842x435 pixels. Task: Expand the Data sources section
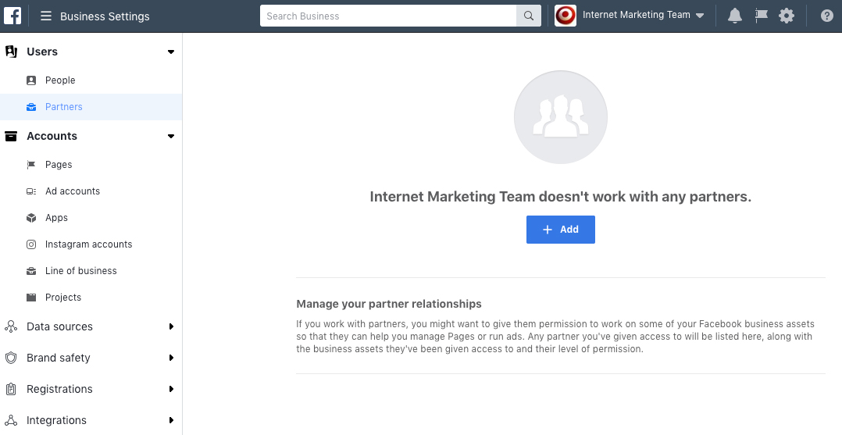click(171, 327)
